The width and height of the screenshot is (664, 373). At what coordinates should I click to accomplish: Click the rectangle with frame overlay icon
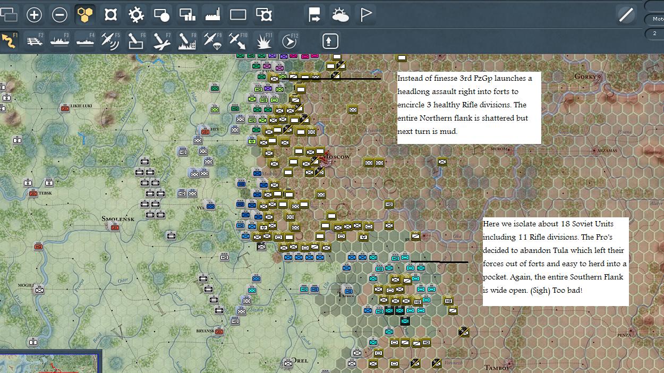pos(263,15)
